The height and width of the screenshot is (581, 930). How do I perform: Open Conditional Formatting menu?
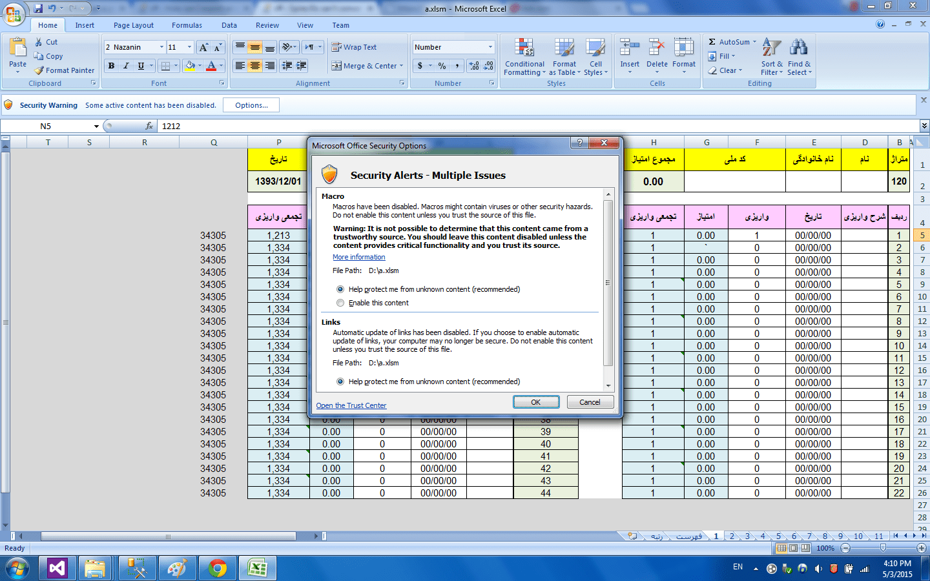point(524,57)
